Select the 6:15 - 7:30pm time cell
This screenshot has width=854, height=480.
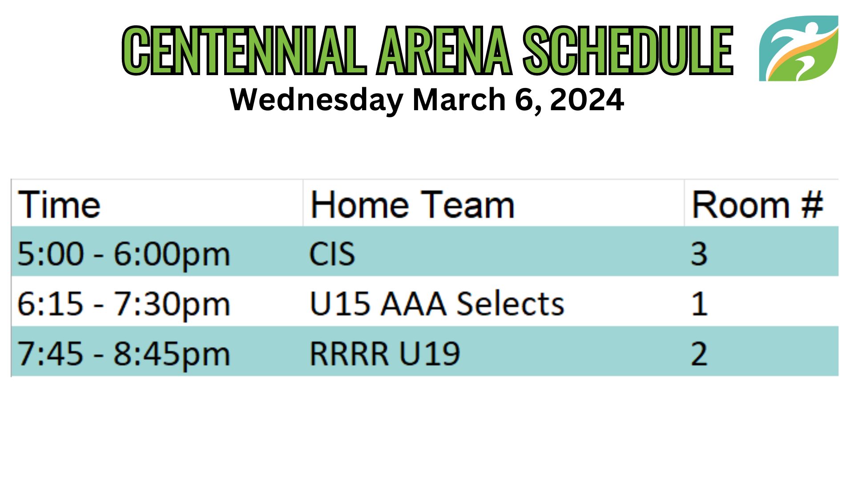pyautogui.click(x=157, y=301)
